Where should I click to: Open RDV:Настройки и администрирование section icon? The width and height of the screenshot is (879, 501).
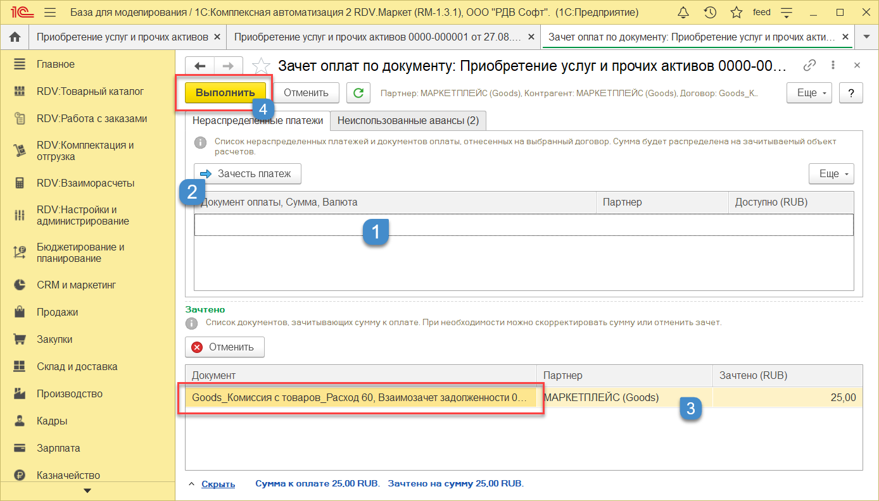coord(20,215)
